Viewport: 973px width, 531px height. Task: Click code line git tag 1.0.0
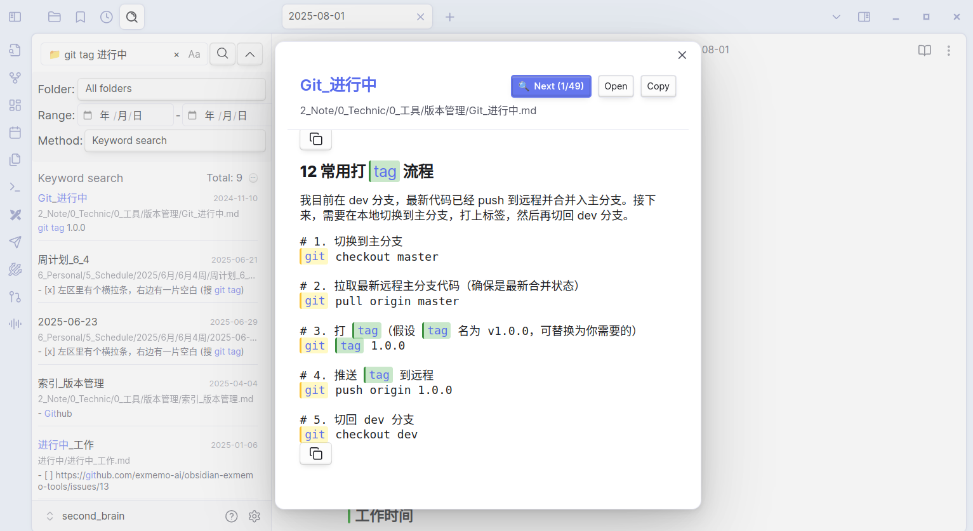point(352,346)
